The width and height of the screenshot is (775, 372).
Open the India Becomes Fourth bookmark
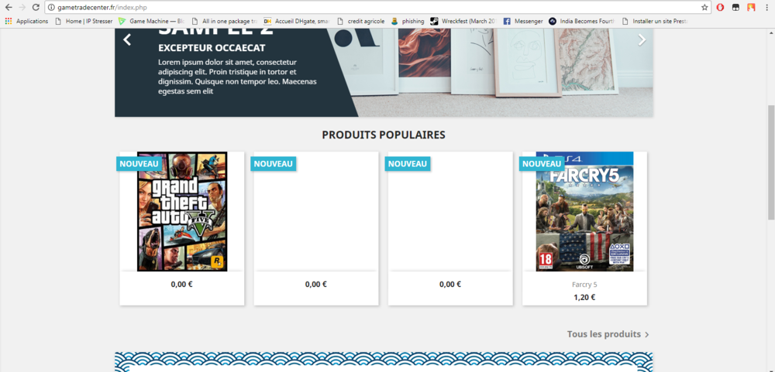(x=582, y=21)
